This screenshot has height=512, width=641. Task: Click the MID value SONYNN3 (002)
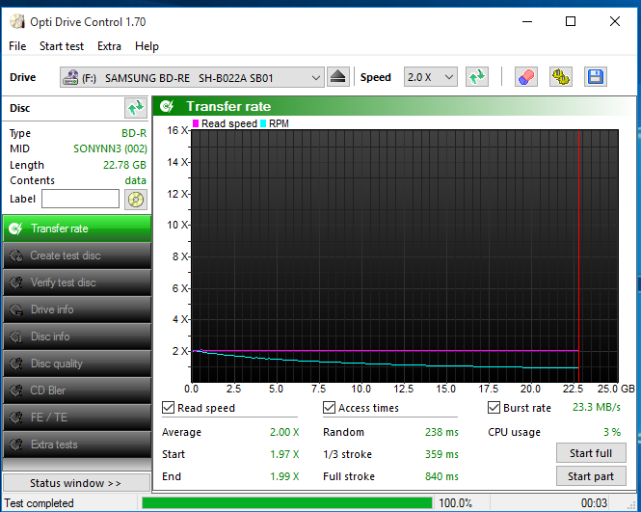tap(110, 148)
